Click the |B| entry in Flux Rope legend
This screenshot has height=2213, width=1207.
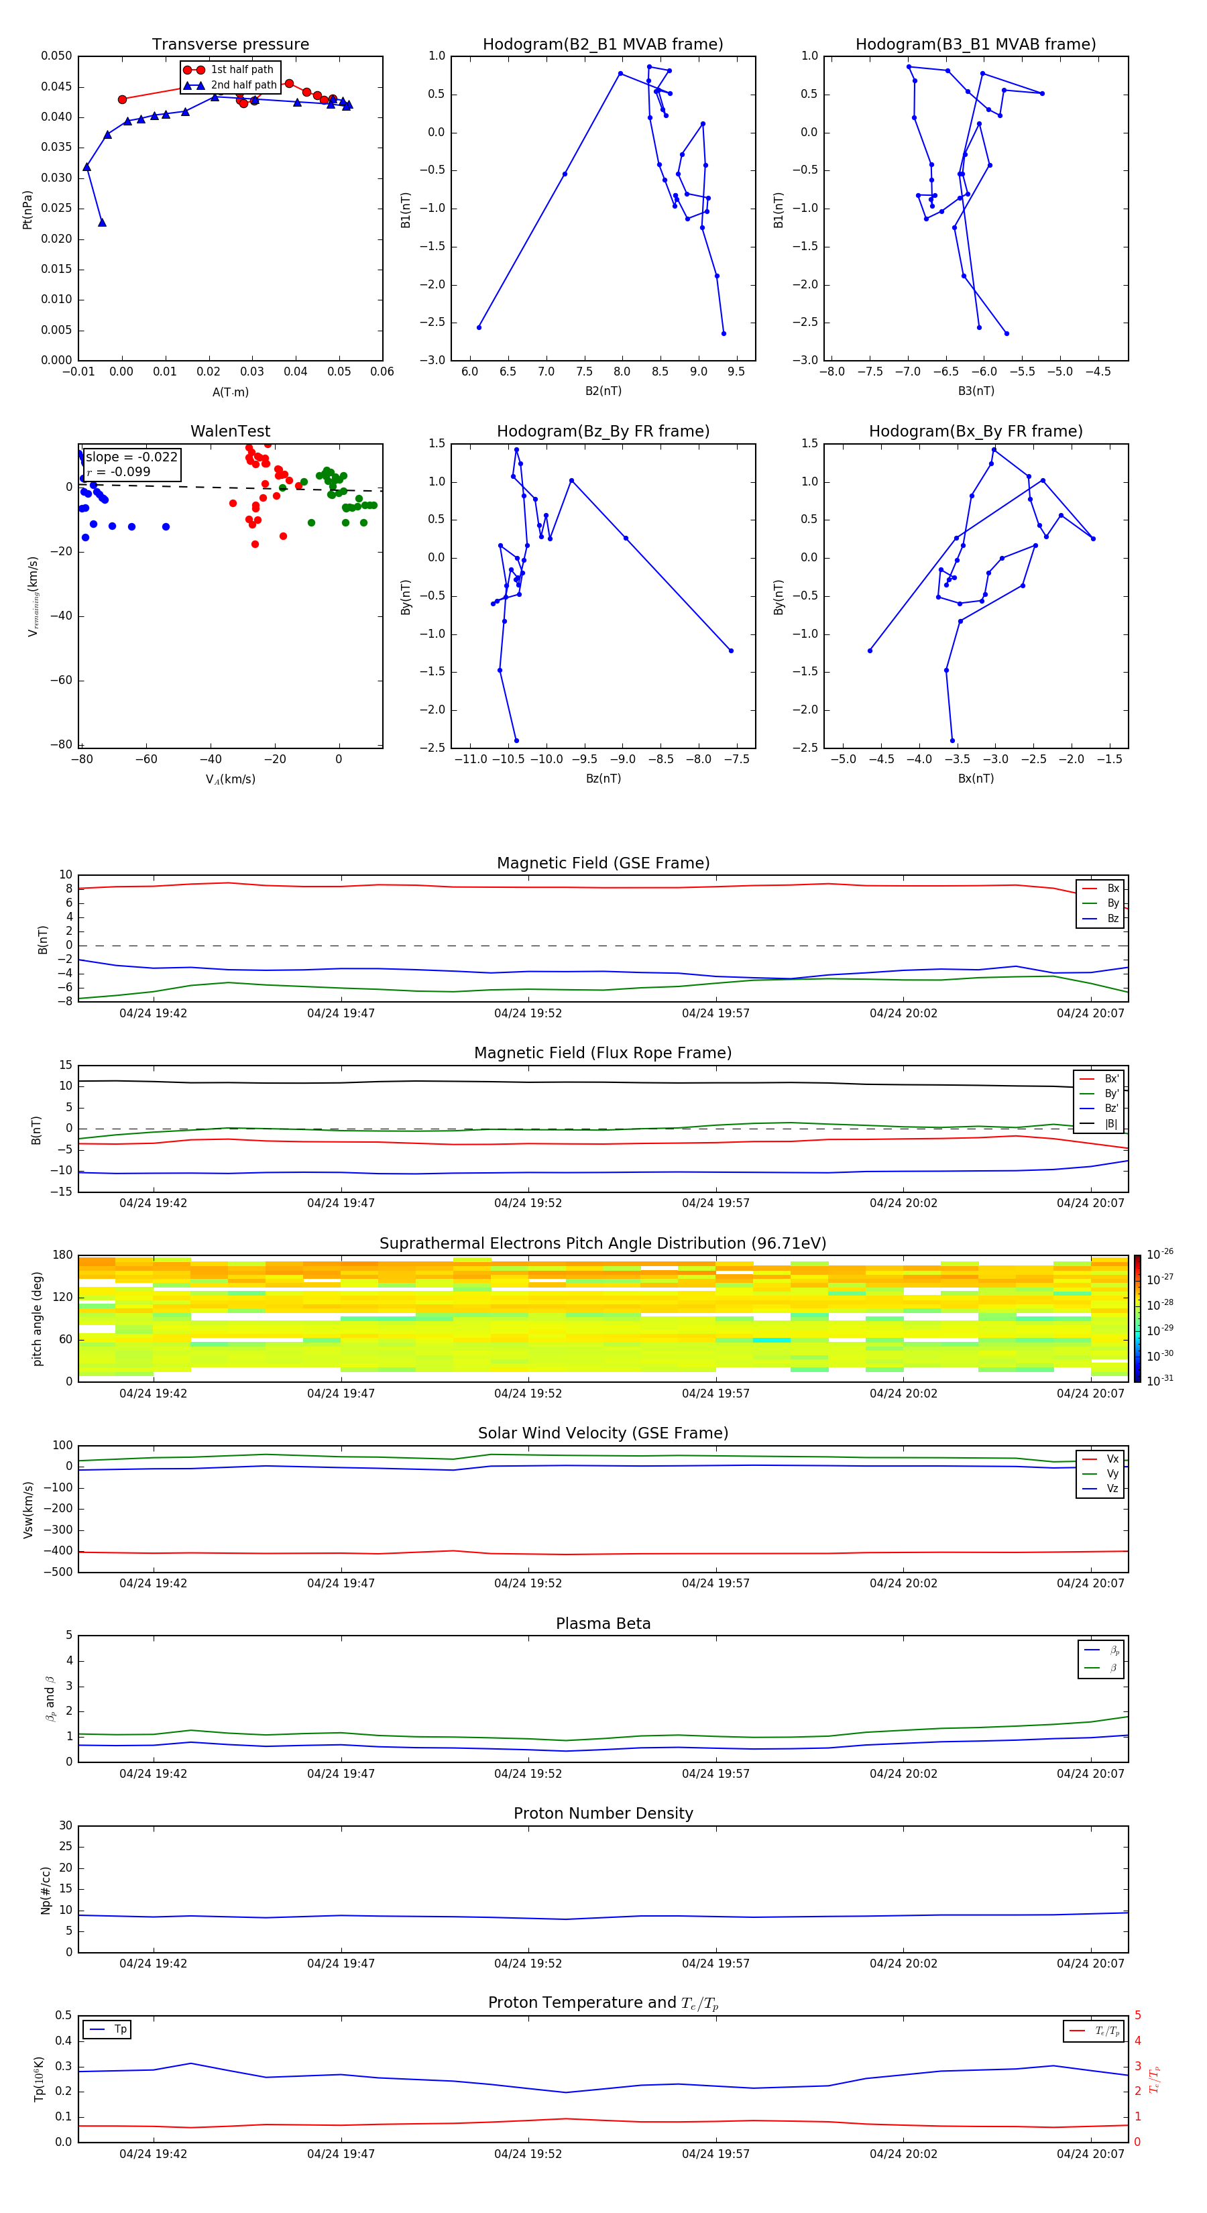pos(1100,1124)
